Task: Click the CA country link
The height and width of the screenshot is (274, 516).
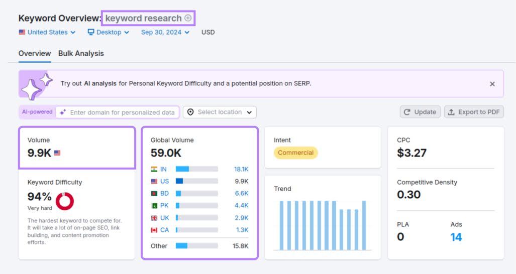Action: point(164,230)
